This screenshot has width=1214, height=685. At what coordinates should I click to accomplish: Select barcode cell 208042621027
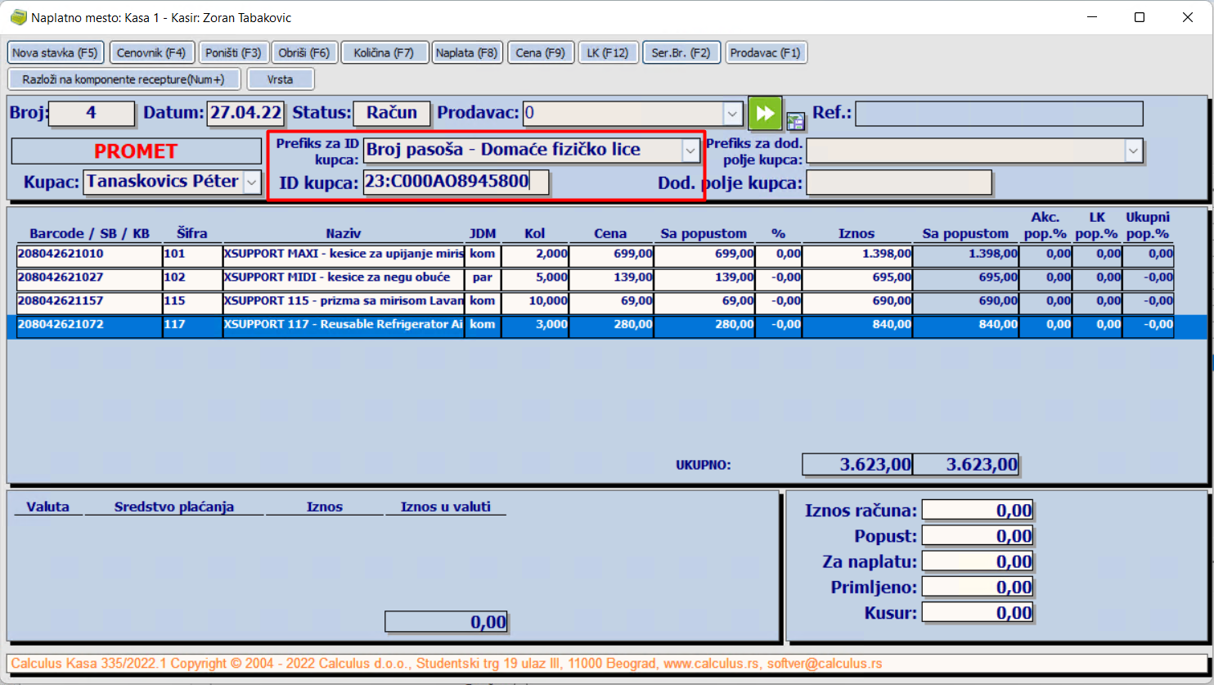pyautogui.click(x=89, y=278)
